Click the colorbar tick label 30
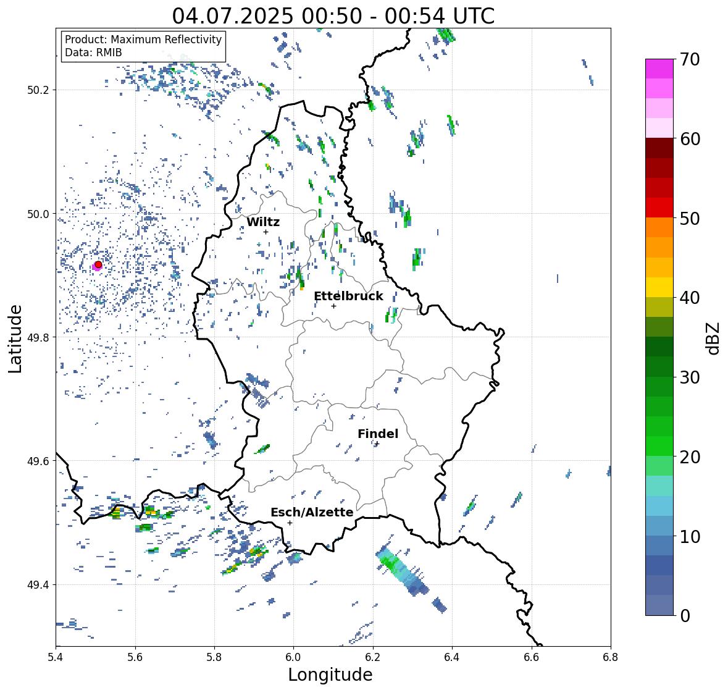 coord(690,377)
